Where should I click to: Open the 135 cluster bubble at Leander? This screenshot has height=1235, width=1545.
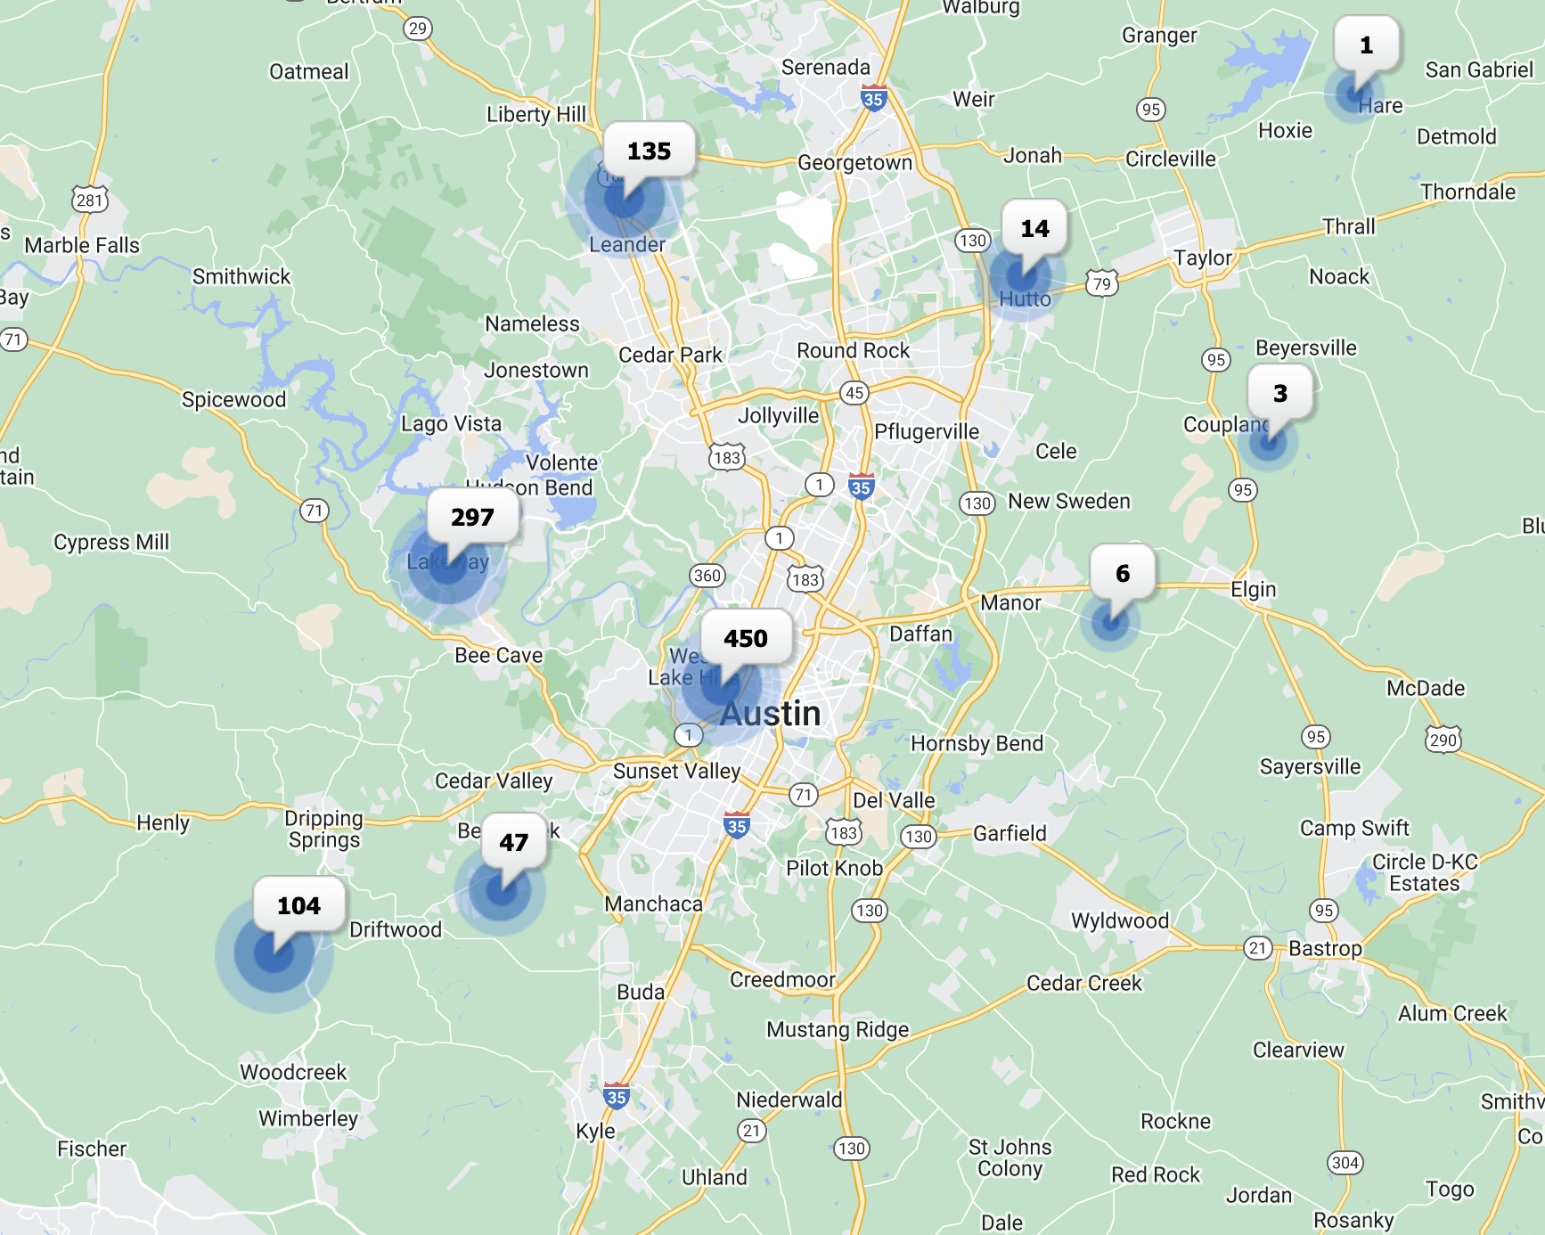[649, 151]
